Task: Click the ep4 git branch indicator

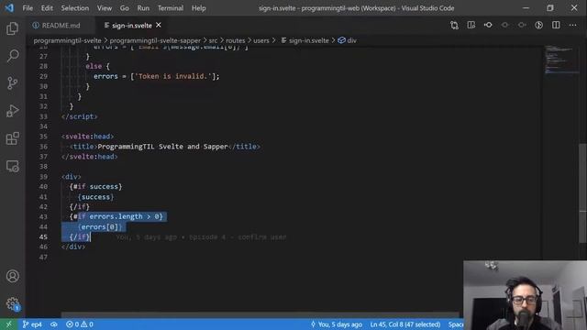Action: tap(32, 324)
